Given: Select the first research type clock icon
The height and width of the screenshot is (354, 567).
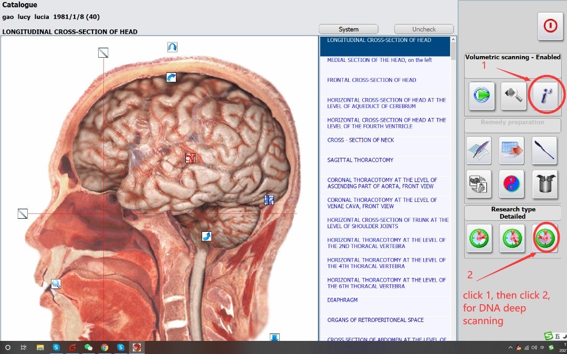Looking at the screenshot, I should [x=479, y=239].
